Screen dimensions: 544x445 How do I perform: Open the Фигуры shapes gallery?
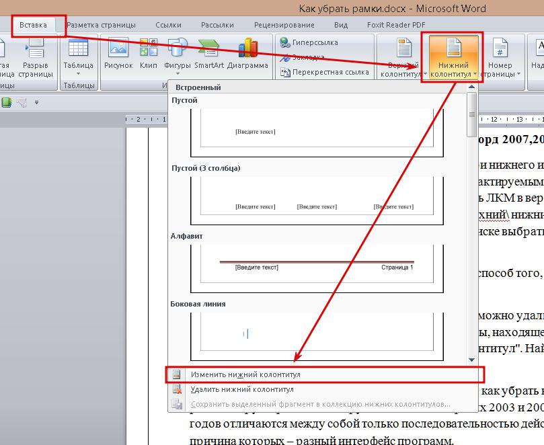[178, 57]
